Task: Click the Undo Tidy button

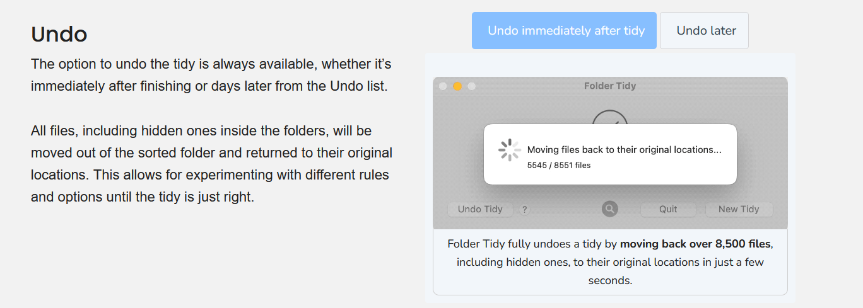Action: [x=480, y=209]
